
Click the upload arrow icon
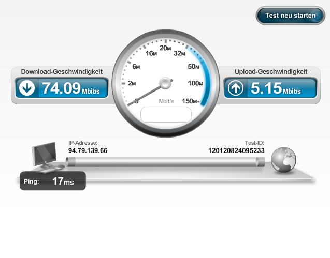pos(236,88)
